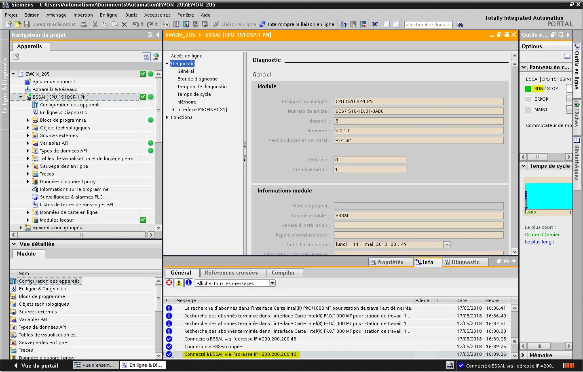Click the download to device icon
This screenshot has width=583, height=372.
[176, 24]
